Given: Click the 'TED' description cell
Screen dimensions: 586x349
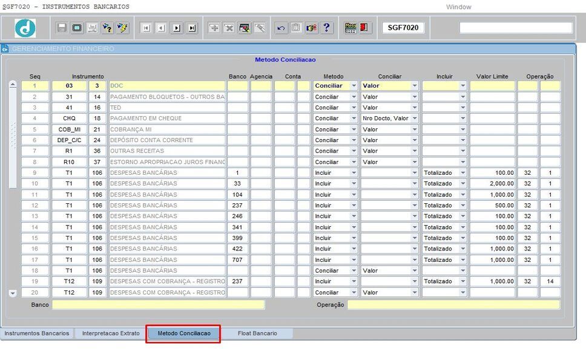Looking at the screenshot, I should tap(167, 108).
